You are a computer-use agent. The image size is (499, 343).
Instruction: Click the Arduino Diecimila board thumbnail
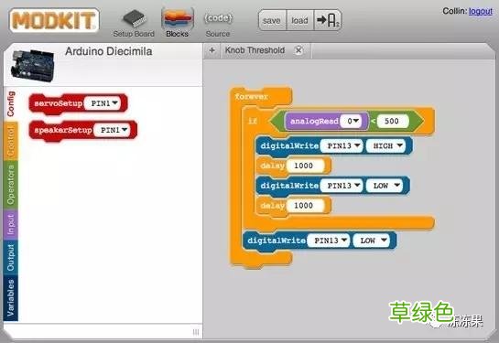pyautogui.click(x=32, y=66)
